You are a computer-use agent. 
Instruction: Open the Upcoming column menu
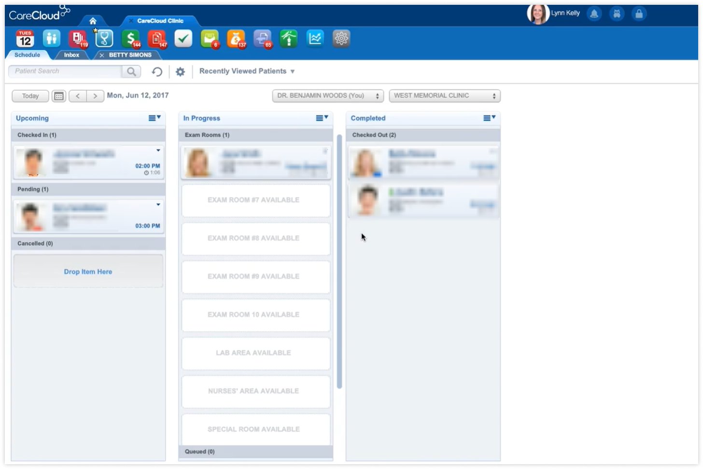point(154,117)
